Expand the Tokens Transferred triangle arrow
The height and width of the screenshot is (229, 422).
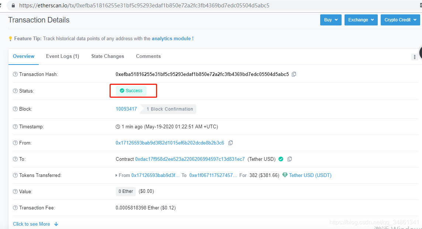click(x=116, y=175)
